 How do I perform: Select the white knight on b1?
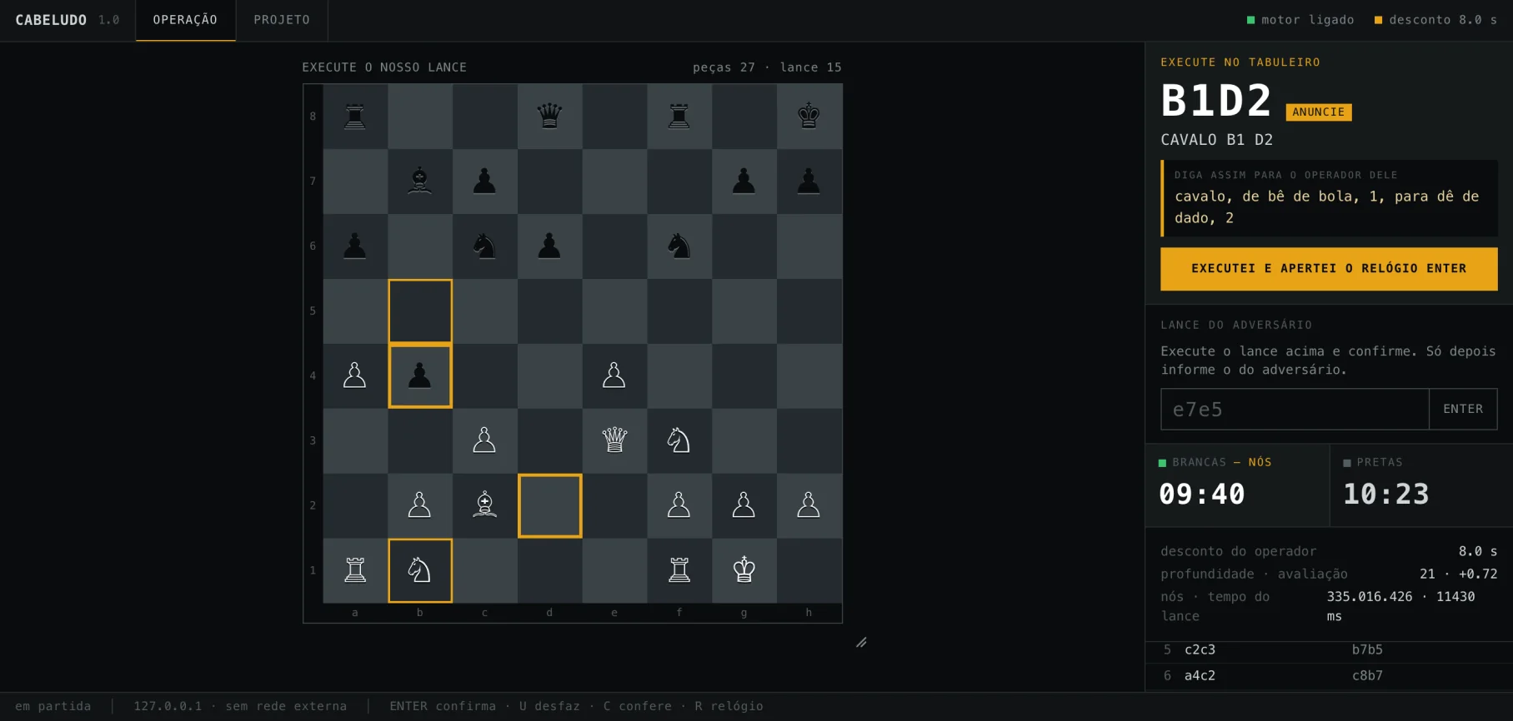pyautogui.click(x=420, y=570)
